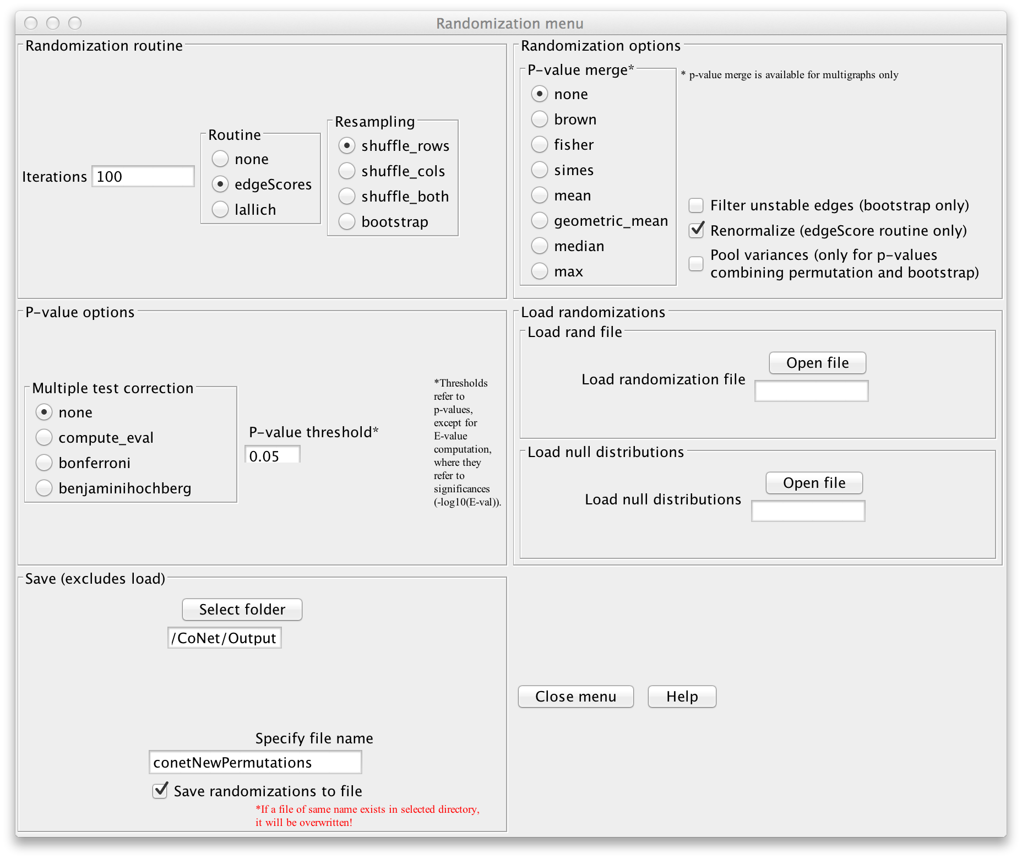Toggle Pool variances checkbox
This screenshot has height=859, width=1022.
(696, 264)
